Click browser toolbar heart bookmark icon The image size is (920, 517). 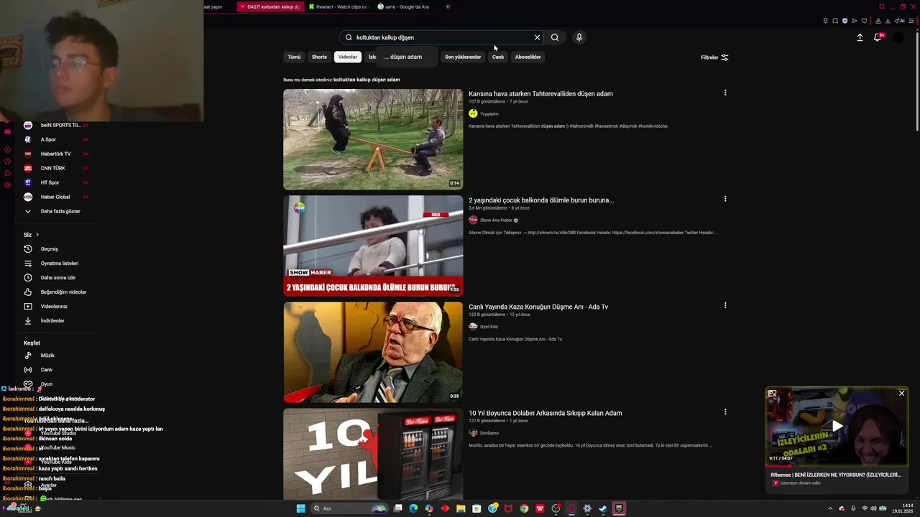[x=864, y=21]
